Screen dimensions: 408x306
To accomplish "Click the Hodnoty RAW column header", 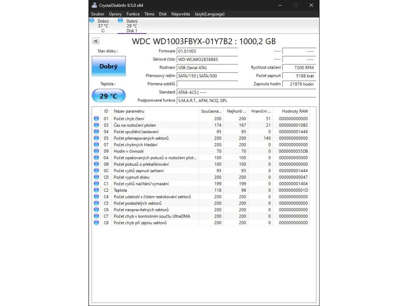I will tap(295, 111).
